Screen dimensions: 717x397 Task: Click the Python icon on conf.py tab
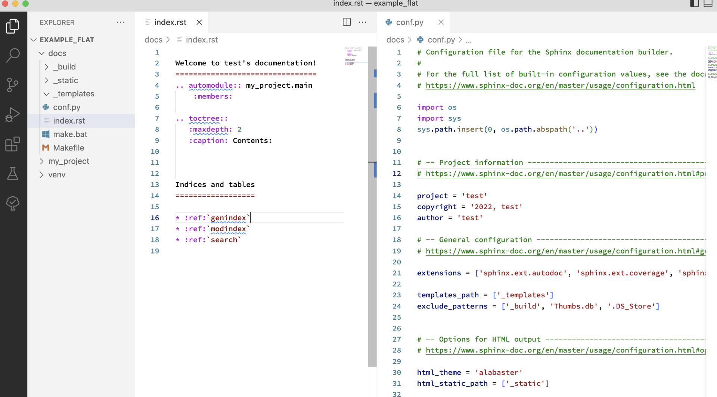(x=389, y=22)
